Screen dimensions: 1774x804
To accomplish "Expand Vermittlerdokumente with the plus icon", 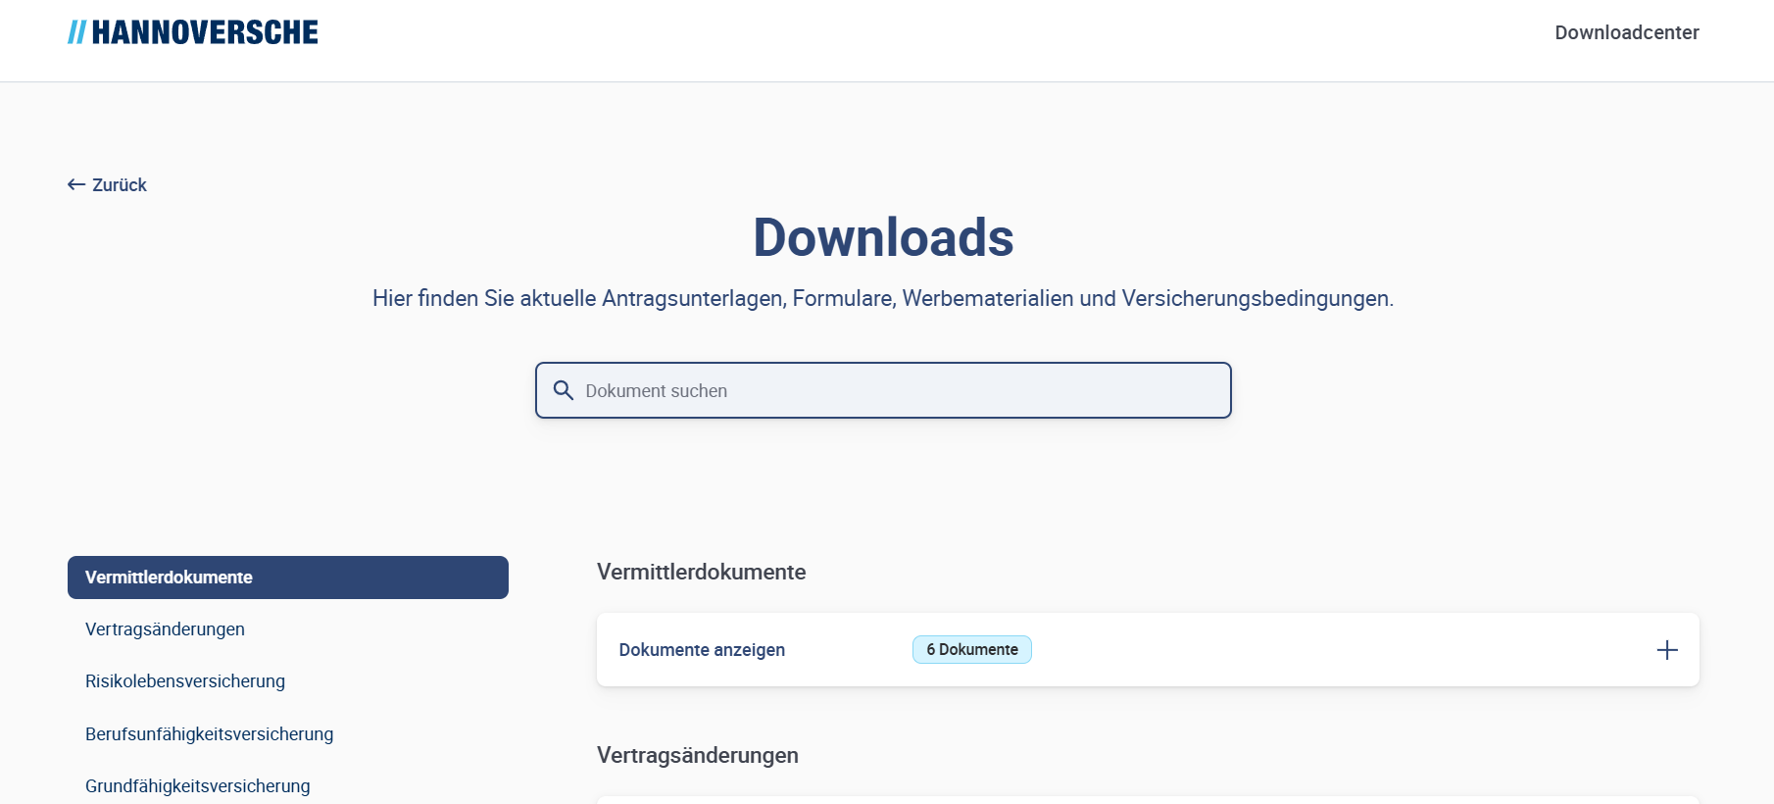I will pos(1666,650).
